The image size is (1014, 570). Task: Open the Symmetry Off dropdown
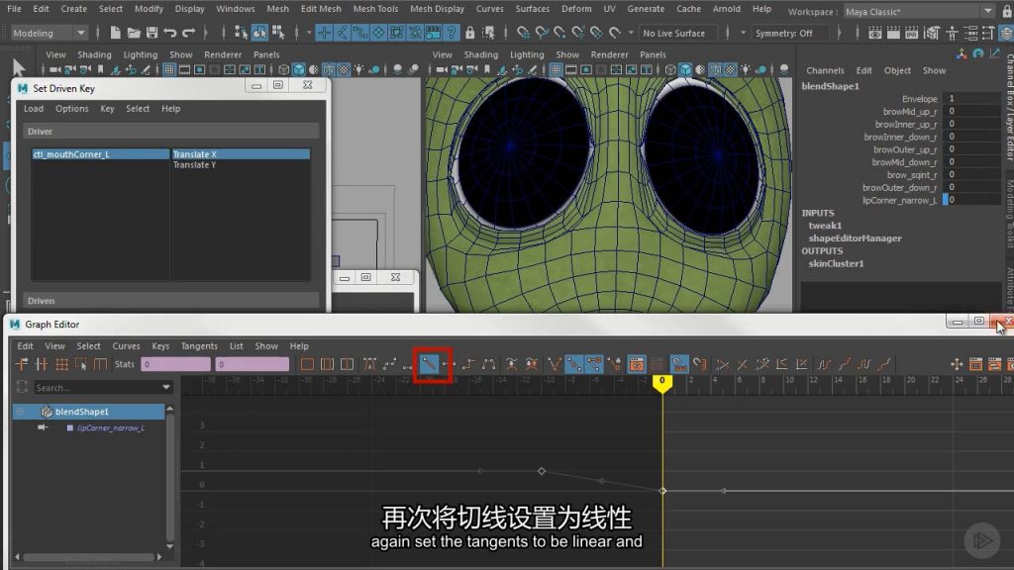(x=789, y=33)
